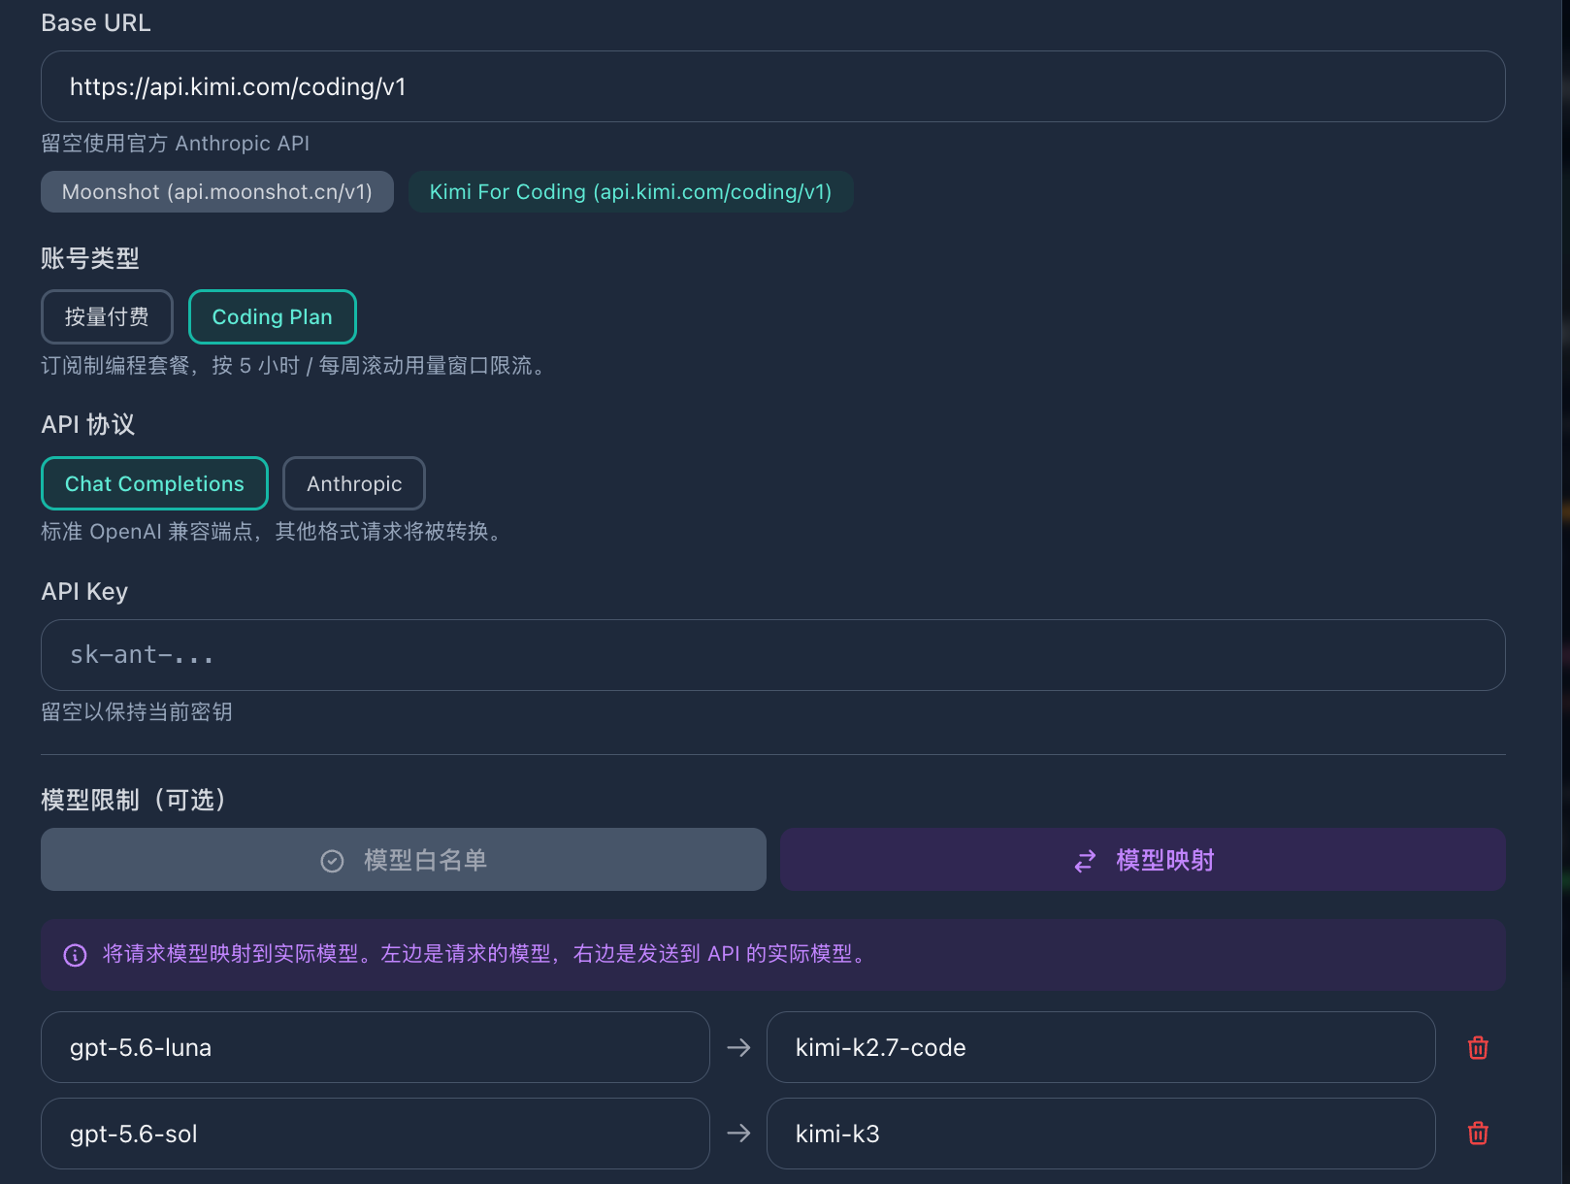Focus the API Key input field

(x=773, y=655)
